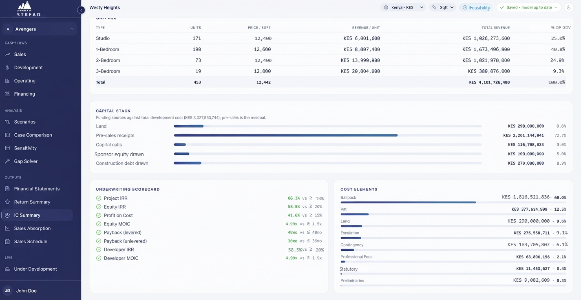Toggle the Feasibility mode pill
Image resolution: width=581 pixels, height=300 pixels.
pos(476,7)
